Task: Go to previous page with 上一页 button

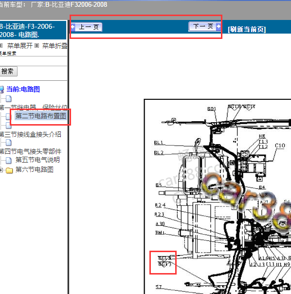Action: (x=87, y=27)
